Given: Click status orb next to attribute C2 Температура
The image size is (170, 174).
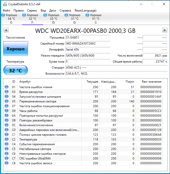Looking at the screenshot, I should pos(7,139).
